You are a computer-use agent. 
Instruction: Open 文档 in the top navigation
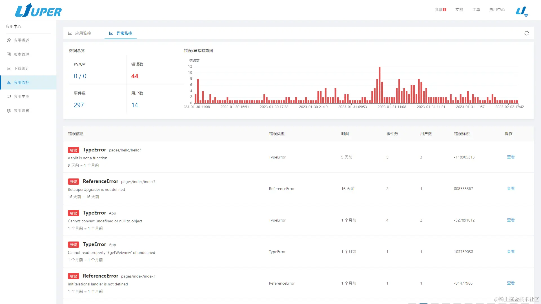pos(459,10)
